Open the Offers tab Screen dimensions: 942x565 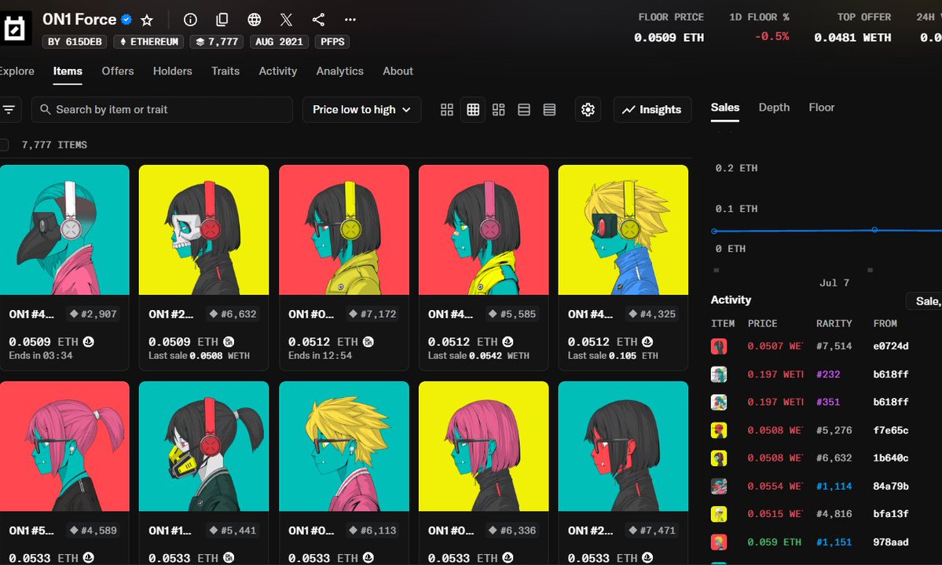pos(118,71)
